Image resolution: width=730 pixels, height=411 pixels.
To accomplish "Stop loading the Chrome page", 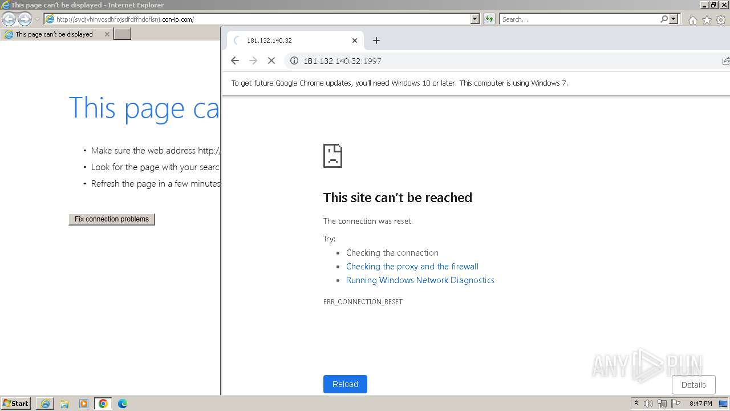I will pos(271,61).
